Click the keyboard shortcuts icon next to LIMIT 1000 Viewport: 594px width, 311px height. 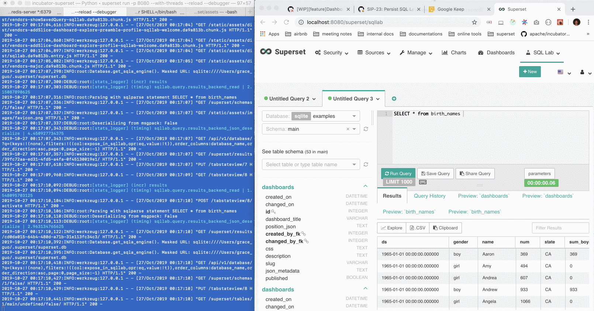point(423,182)
